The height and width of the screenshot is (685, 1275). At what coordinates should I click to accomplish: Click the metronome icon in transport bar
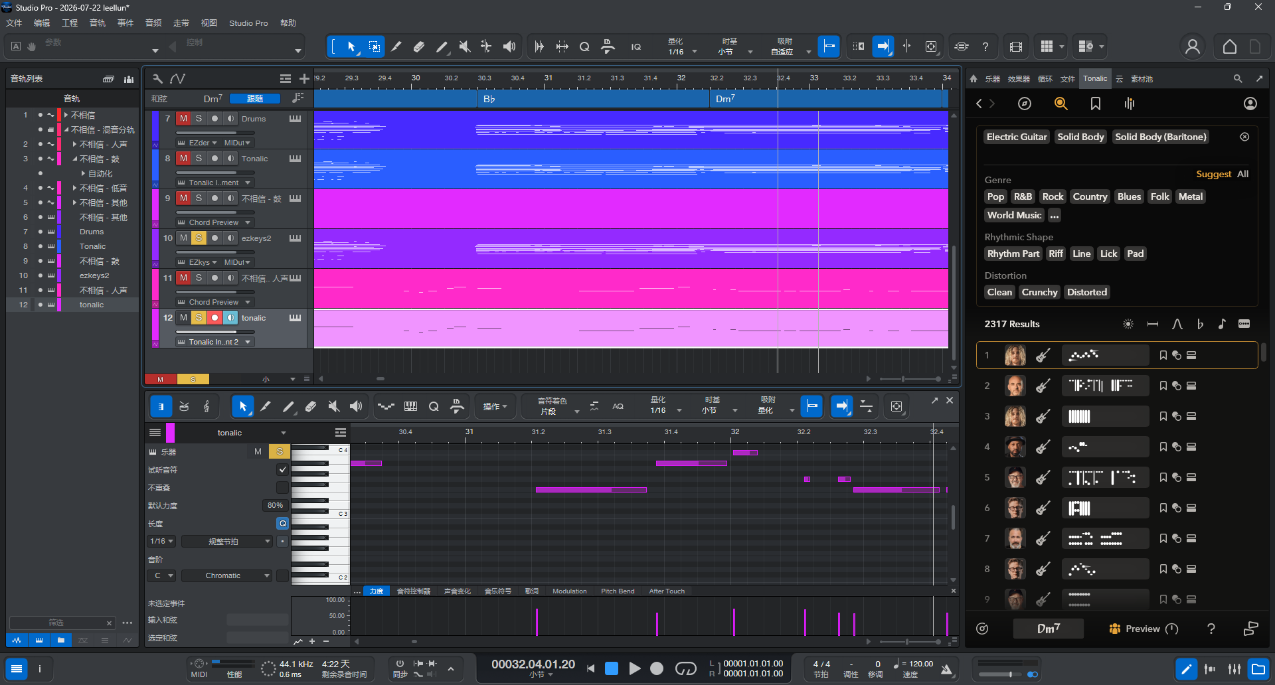pos(948,669)
